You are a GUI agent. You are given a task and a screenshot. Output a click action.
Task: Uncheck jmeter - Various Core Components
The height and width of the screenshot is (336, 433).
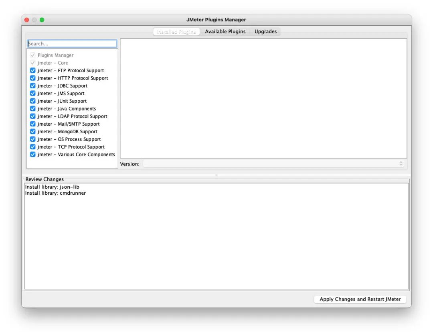[x=32, y=154]
